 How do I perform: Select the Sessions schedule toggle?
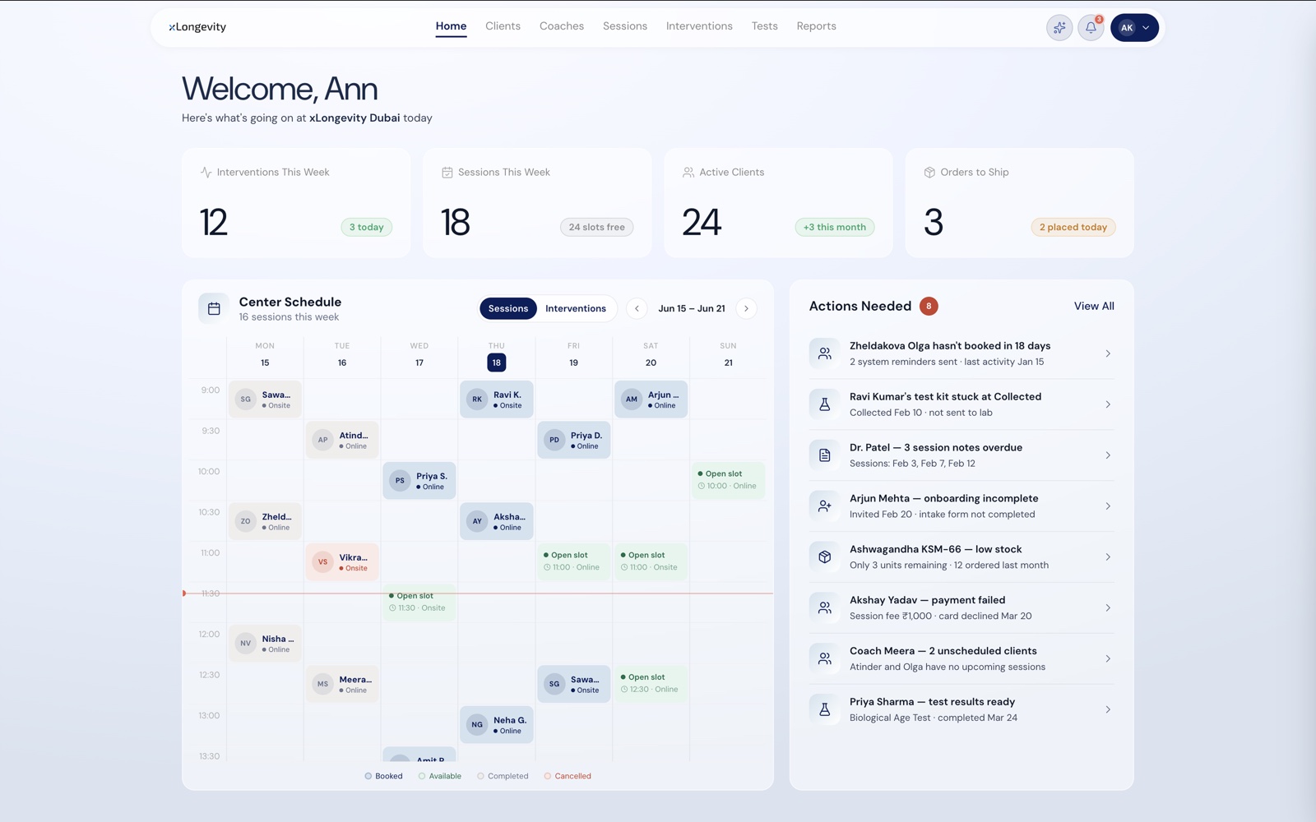tap(508, 308)
